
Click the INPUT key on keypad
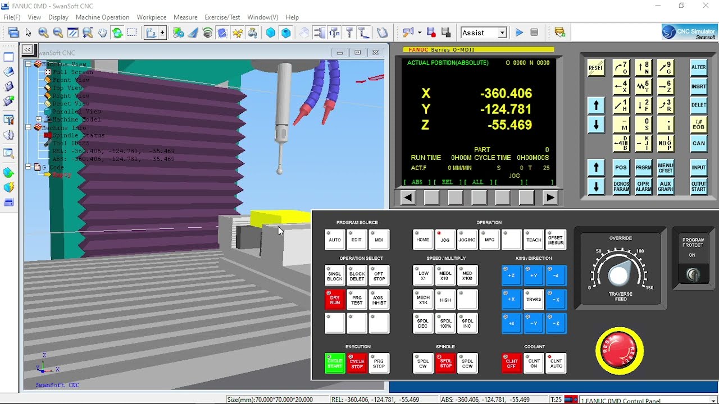pyautogui.click(x=699, y=167)
